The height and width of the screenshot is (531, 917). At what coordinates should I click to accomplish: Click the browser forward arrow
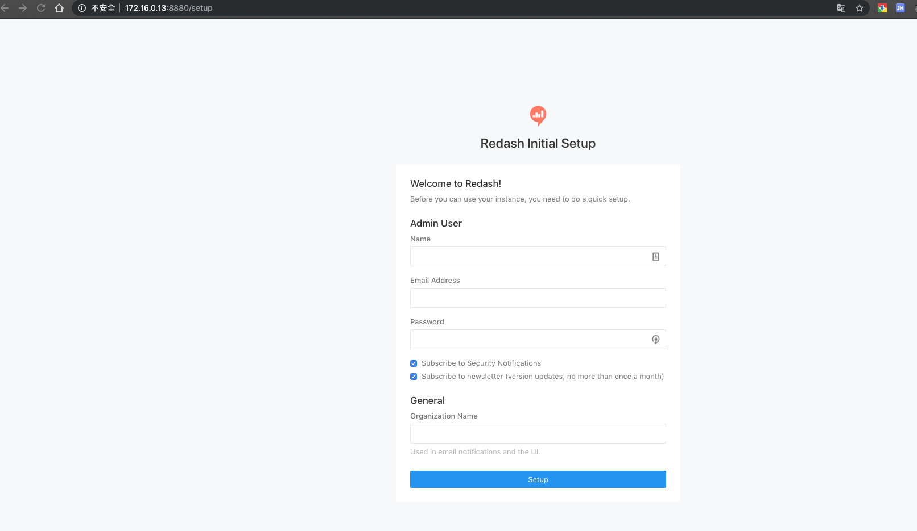(x=23, y=8)
